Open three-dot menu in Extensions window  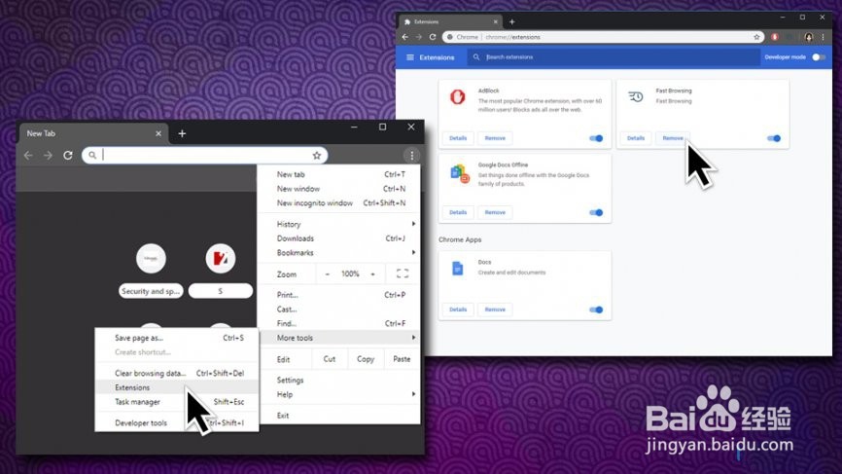point(823,37)
